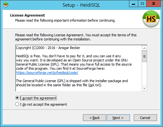This screenshot has width=163, height=127.
Task: Click the license scrollbar up arrow
Action: [144, 48]
